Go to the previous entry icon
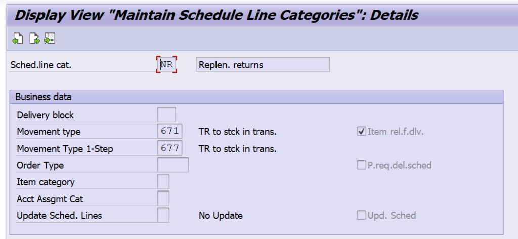Image resolution: width=518 pixels, height=239 pixels. (x=17, y=39)
